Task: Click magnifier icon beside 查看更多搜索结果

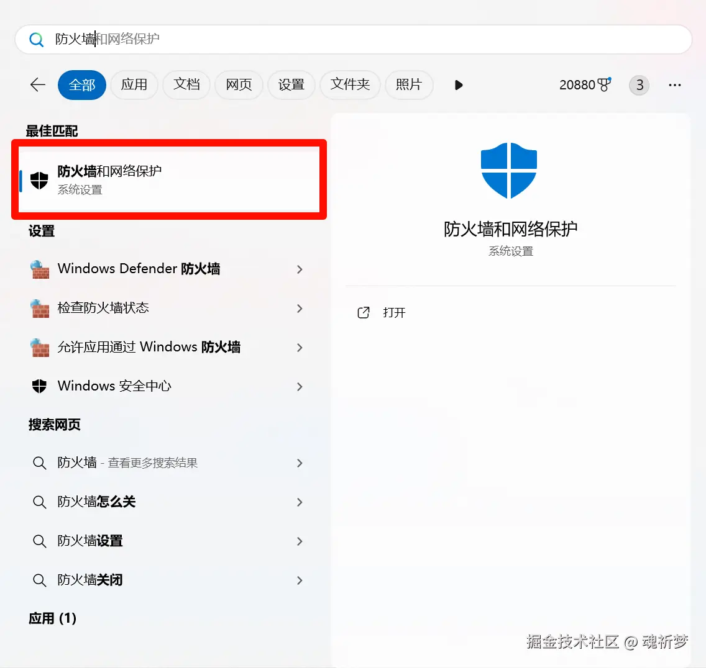Action: [40, 463]
